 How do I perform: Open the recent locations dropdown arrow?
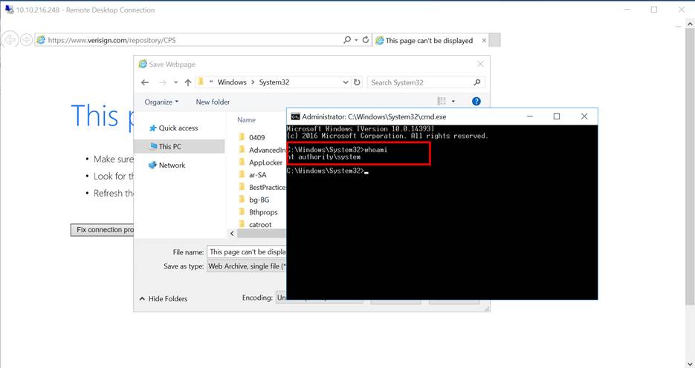(175, 82)
